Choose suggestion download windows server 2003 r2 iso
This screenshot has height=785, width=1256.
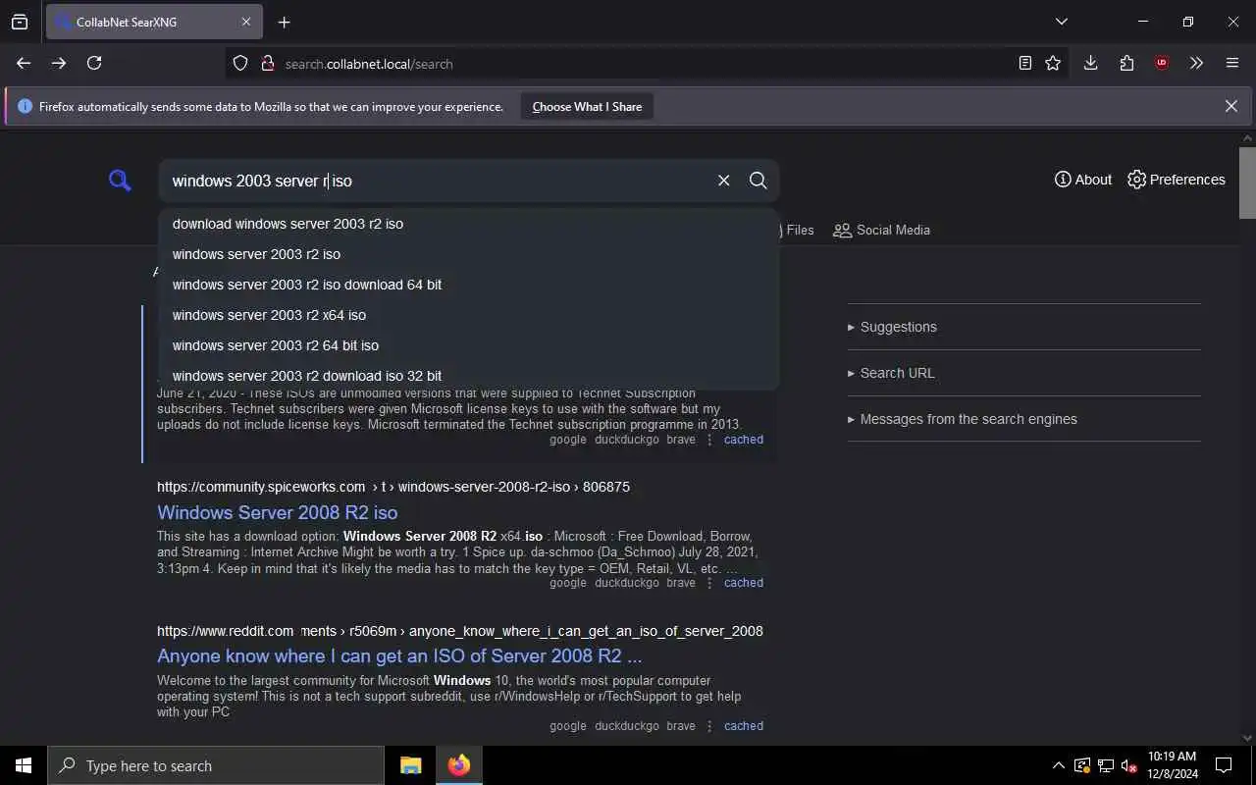(x=469, y=224)
